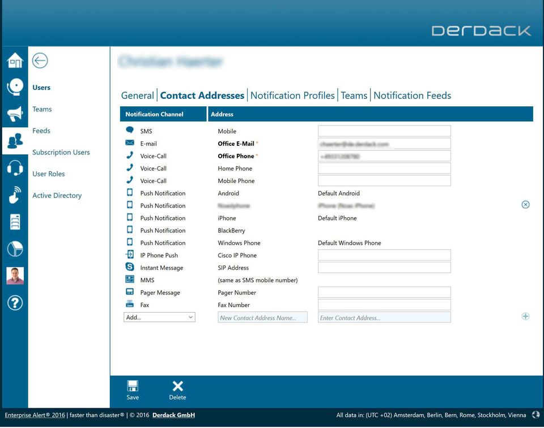The width and height of the screenshot is (544, 428).
Task: Click the Default Android text
Action: click(x=339, y=193)
